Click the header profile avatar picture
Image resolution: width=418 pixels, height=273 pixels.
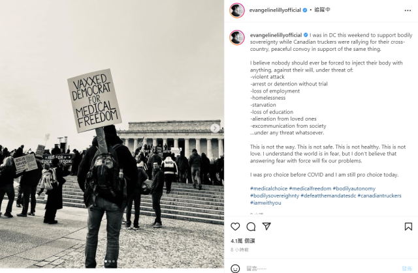[236, 10]
